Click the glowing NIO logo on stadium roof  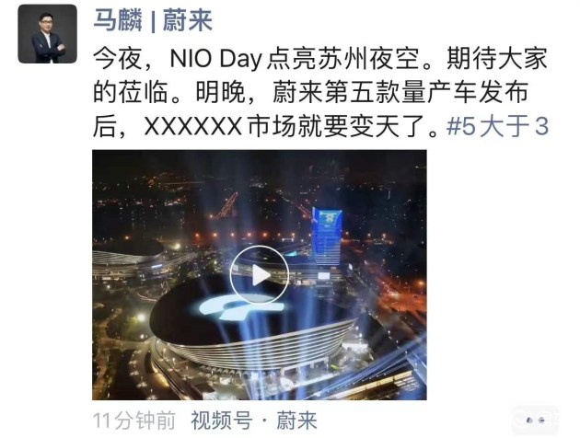240,305
